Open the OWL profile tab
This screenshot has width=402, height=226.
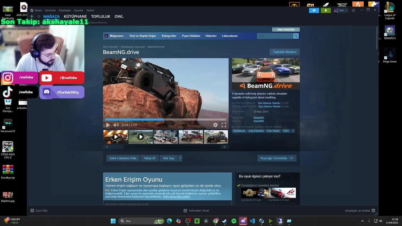coord(119,16)
